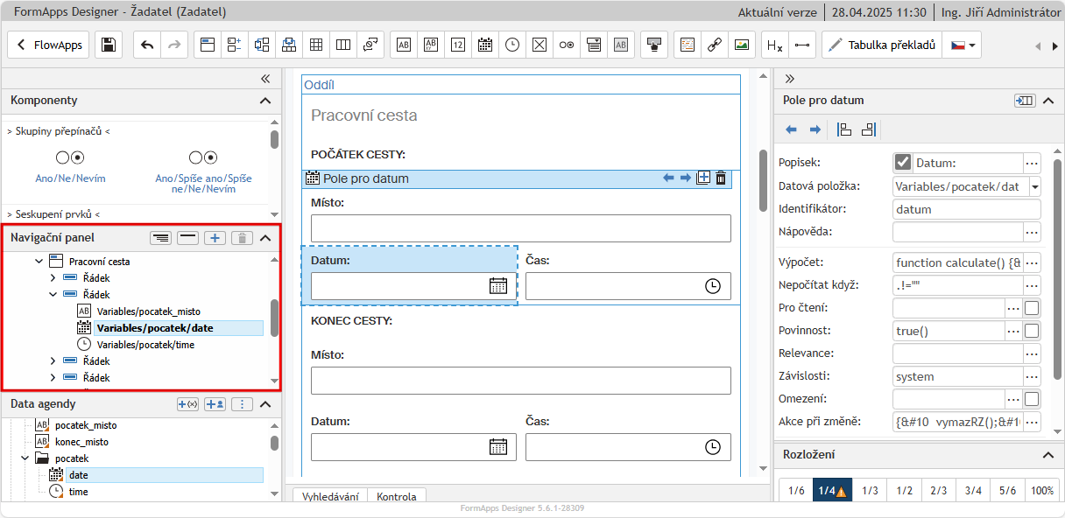The image size is (1065, 518).
Task: Open the Výpočet editor dots button
Action: [1032, 262]
